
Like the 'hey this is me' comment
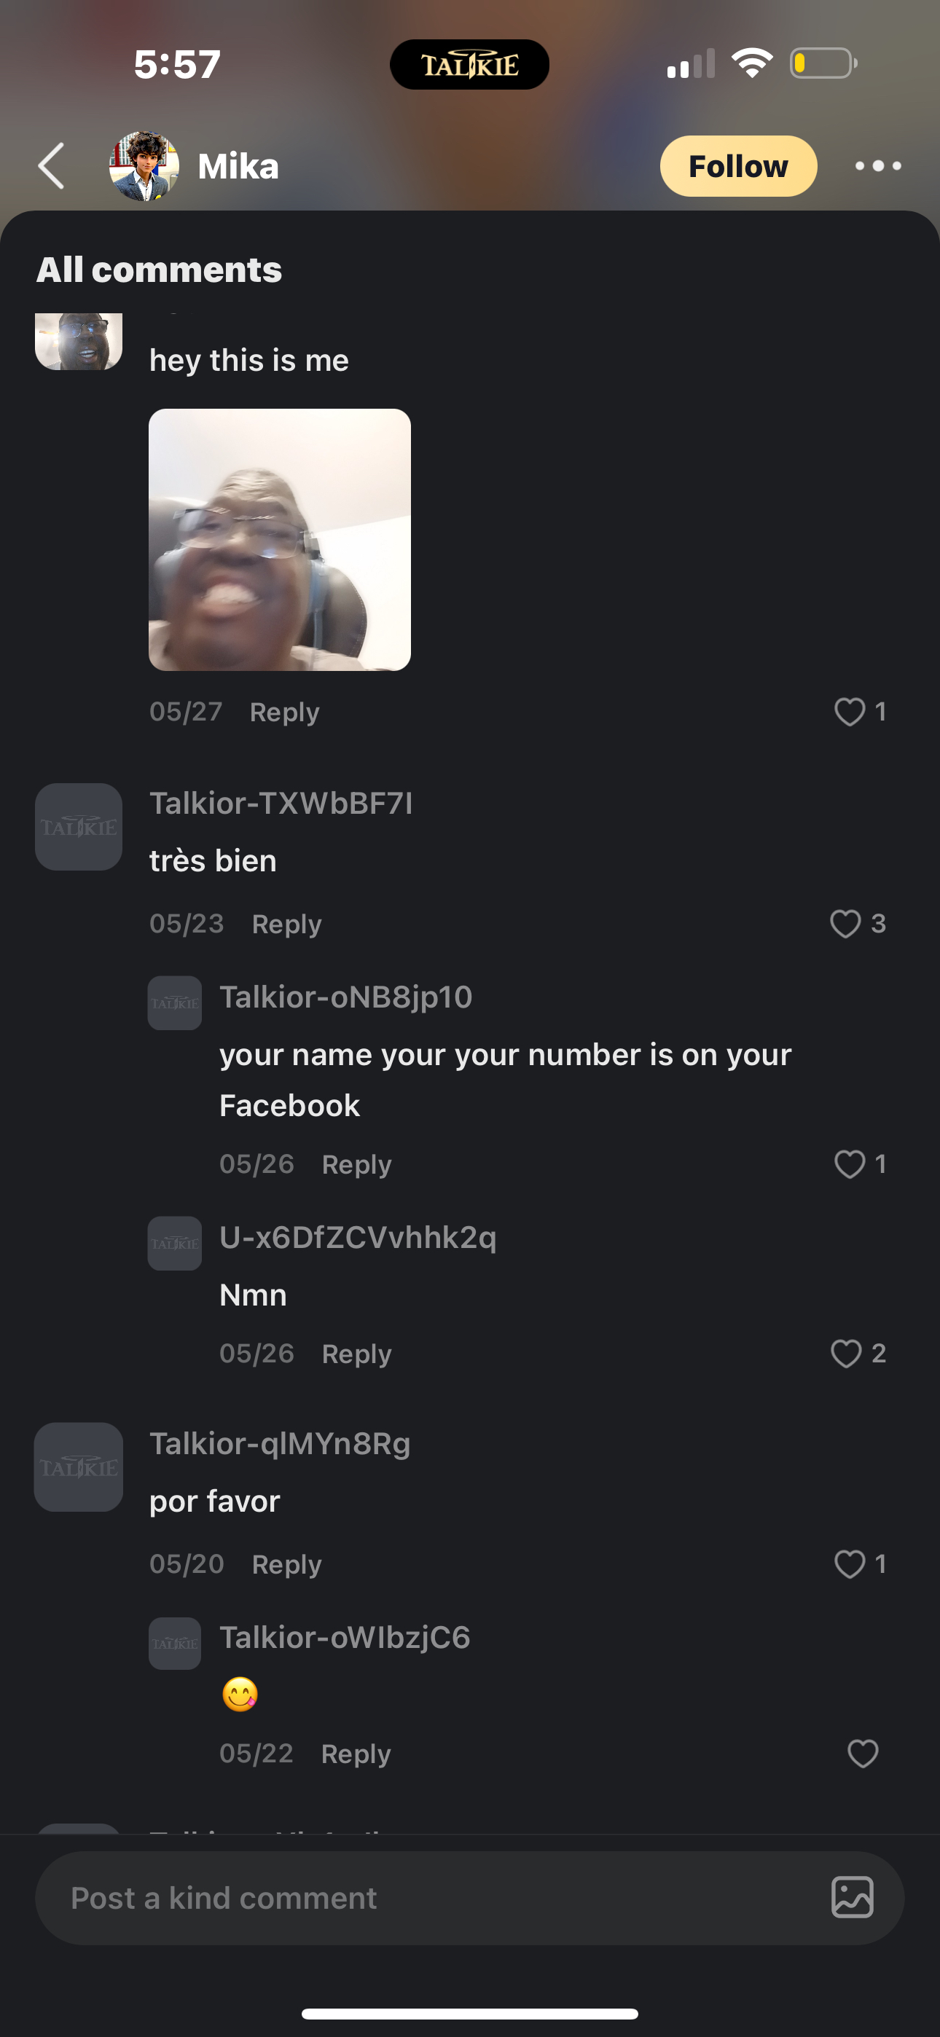click(849, 712)
